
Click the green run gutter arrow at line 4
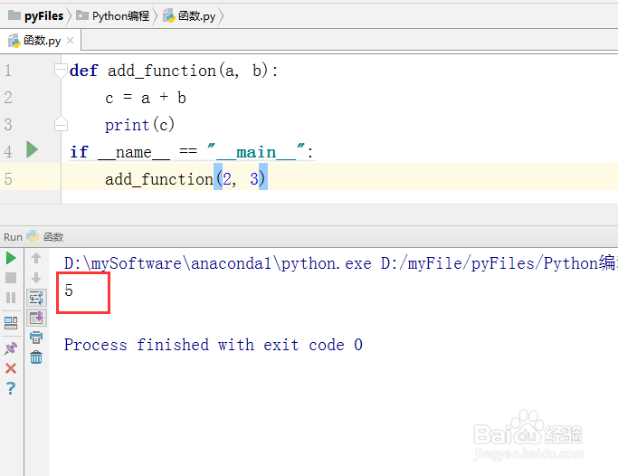point(33,149)
